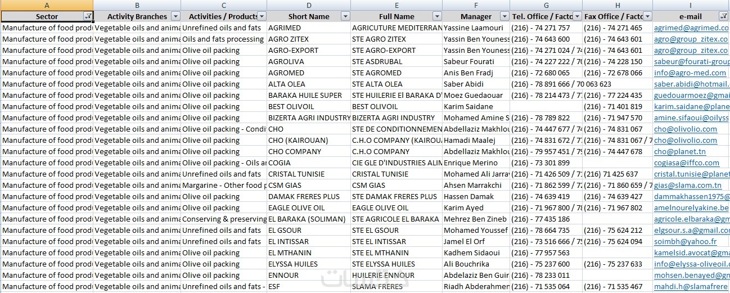Expand the Tel. Office filter dropdown
This screenshot has width=730, height=293.
point(577,16)
